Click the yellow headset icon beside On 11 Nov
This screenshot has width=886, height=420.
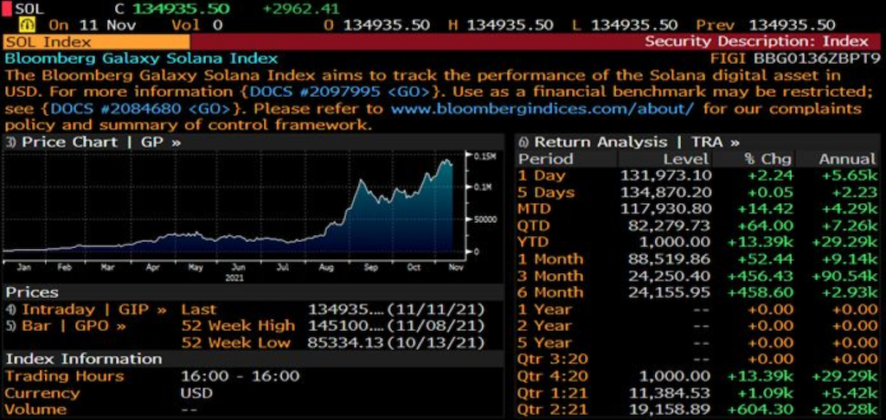click(26, 25)
